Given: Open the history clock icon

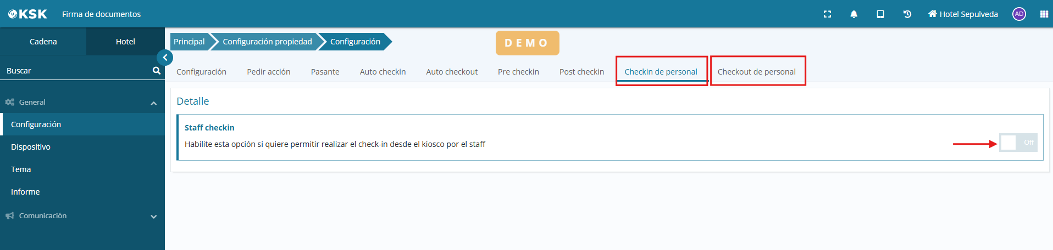Looking at the screenshot, I should [x=907, y=14].
